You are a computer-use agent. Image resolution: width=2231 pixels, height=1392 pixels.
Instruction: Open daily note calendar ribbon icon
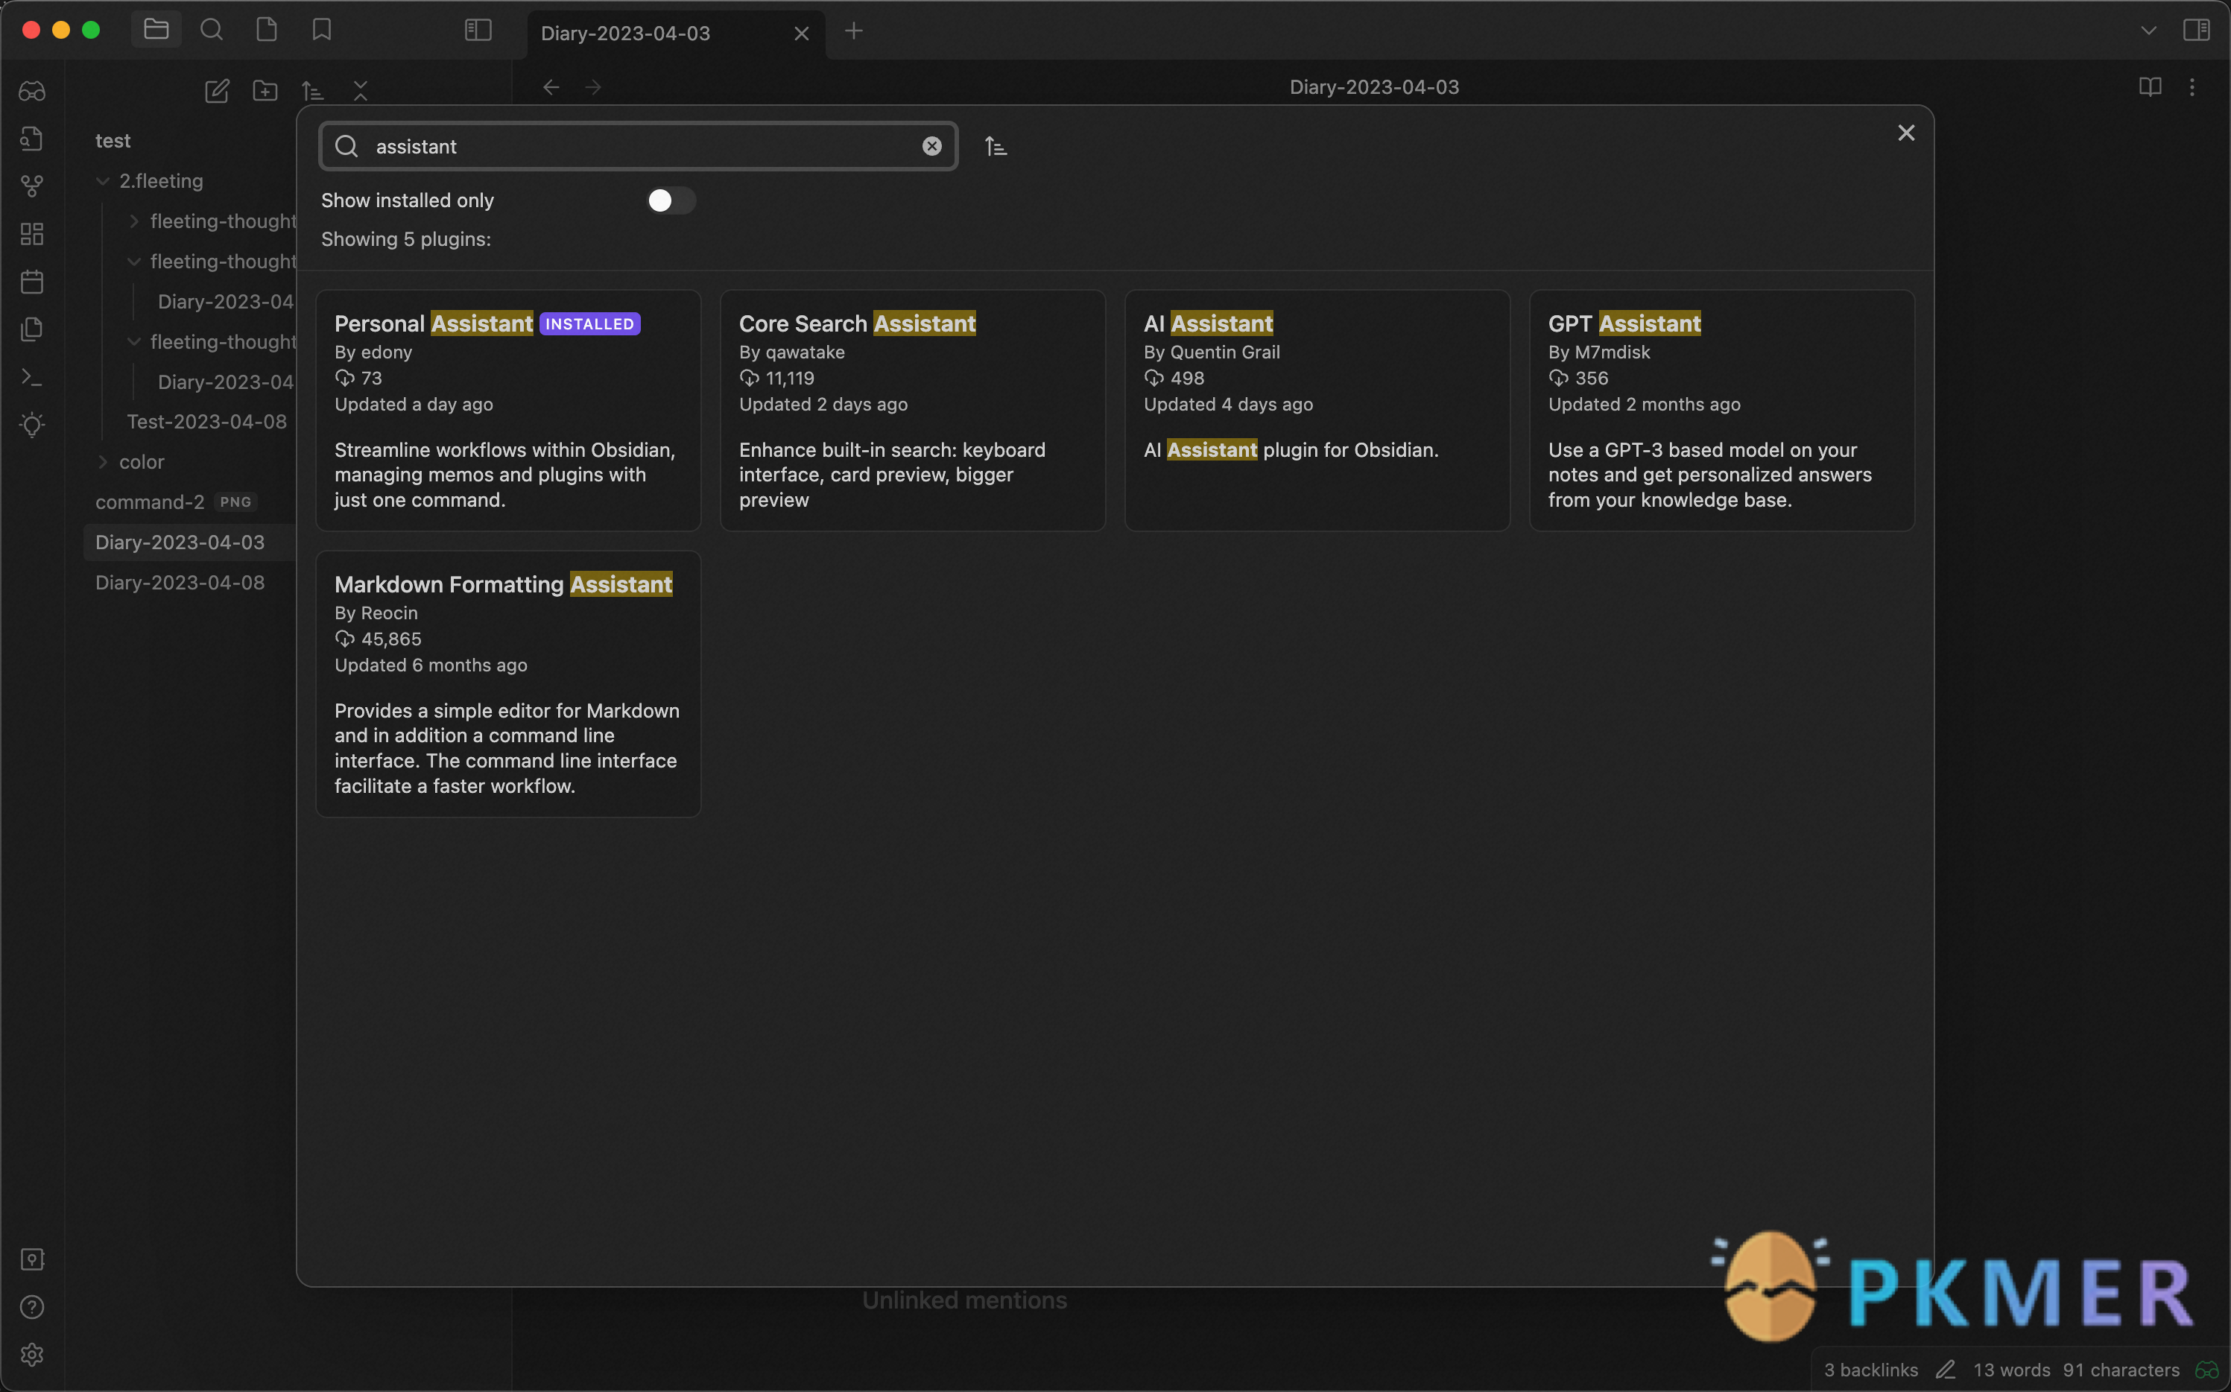(32, 282)
